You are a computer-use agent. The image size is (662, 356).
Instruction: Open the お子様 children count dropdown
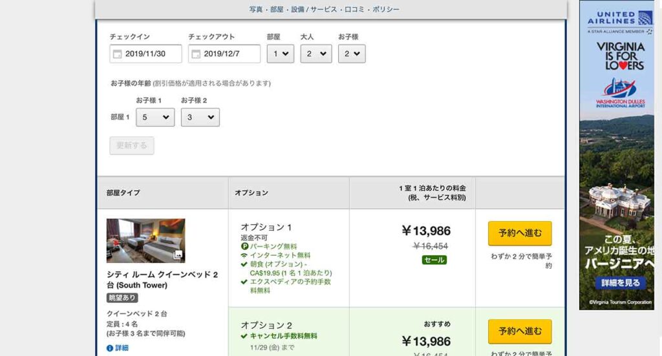coord(352,54)
